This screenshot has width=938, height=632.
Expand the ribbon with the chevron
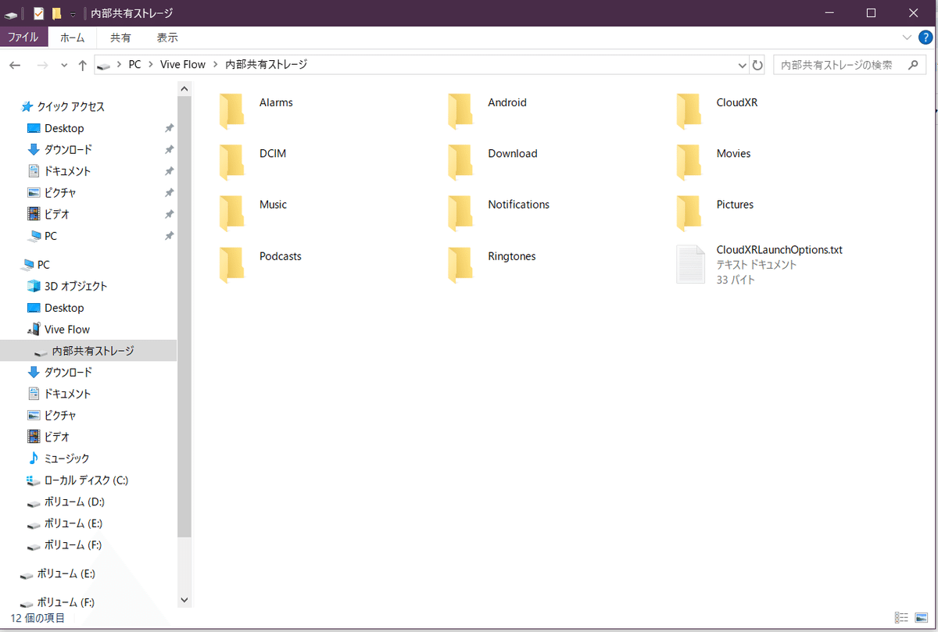click(x=907, y=37)
